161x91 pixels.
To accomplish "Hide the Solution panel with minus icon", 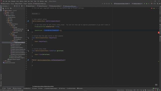I will pyautogui.click(x=24, y=6).
